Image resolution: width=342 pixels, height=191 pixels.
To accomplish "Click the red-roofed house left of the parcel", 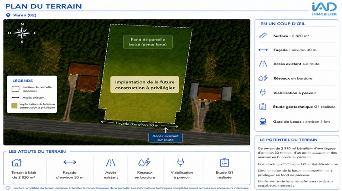I will coord(84,77).
